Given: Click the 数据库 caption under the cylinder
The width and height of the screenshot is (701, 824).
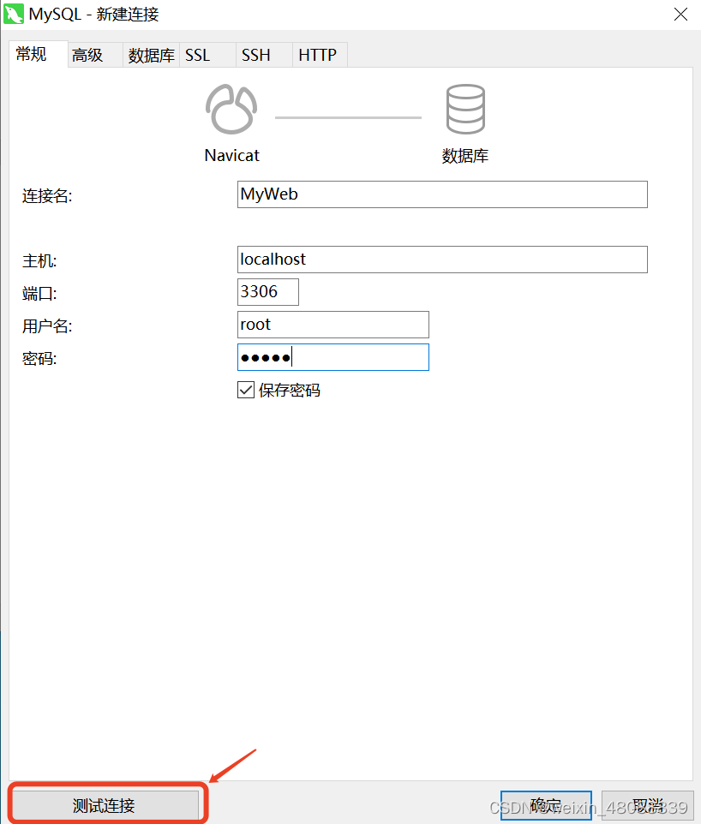Looking at the screenshot, I should coord(464,156).
